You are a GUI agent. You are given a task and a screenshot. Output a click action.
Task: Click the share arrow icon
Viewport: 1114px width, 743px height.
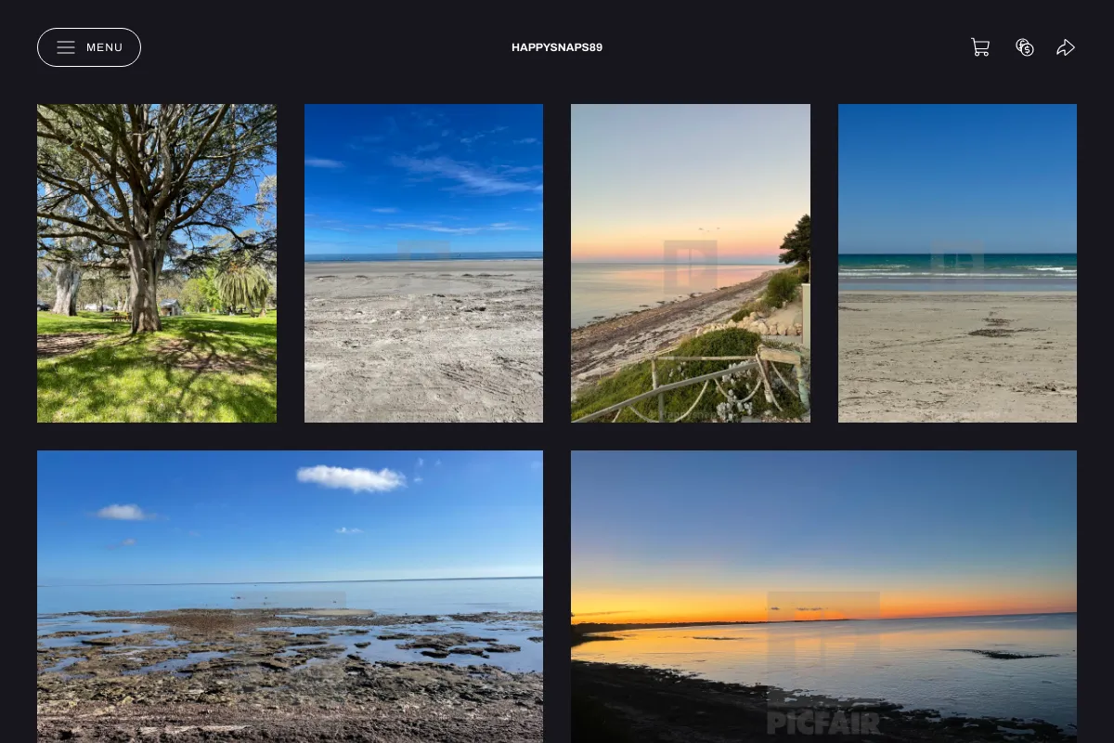pos(1066,47)
